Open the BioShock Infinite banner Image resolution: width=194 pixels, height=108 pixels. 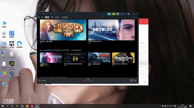(63, 30)
